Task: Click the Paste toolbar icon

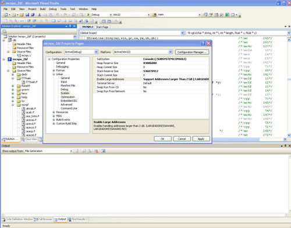Action: [x=51, y=15]
